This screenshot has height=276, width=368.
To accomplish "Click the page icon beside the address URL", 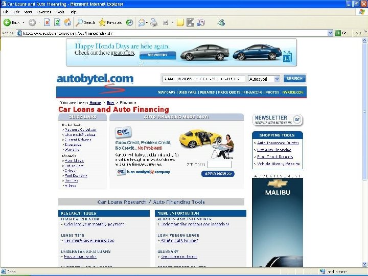I will (x=19, y=33).
